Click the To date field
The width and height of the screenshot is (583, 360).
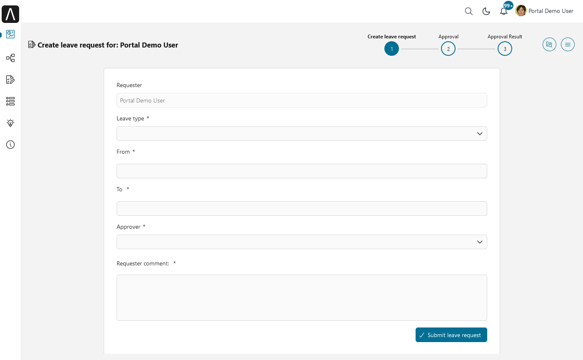[x=301, y=208]
